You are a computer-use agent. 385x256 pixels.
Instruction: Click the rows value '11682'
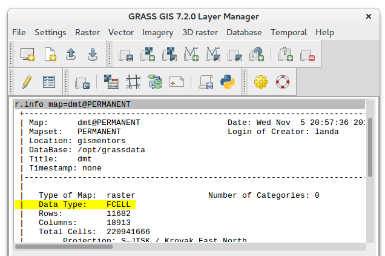tap(119, 214)
